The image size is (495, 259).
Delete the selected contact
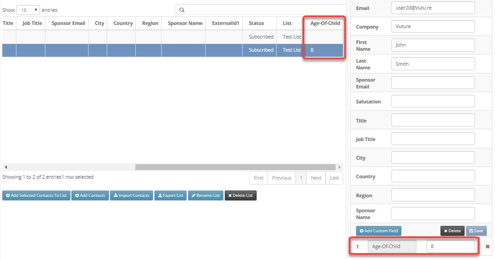[452, 231]
